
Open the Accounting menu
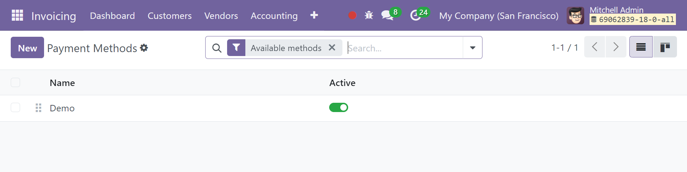coord(274,16)
